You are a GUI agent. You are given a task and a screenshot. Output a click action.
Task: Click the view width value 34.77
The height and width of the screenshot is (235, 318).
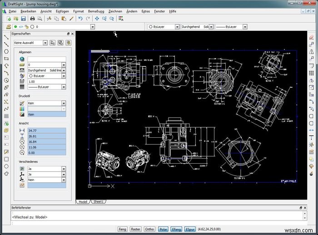coord(47,130)
